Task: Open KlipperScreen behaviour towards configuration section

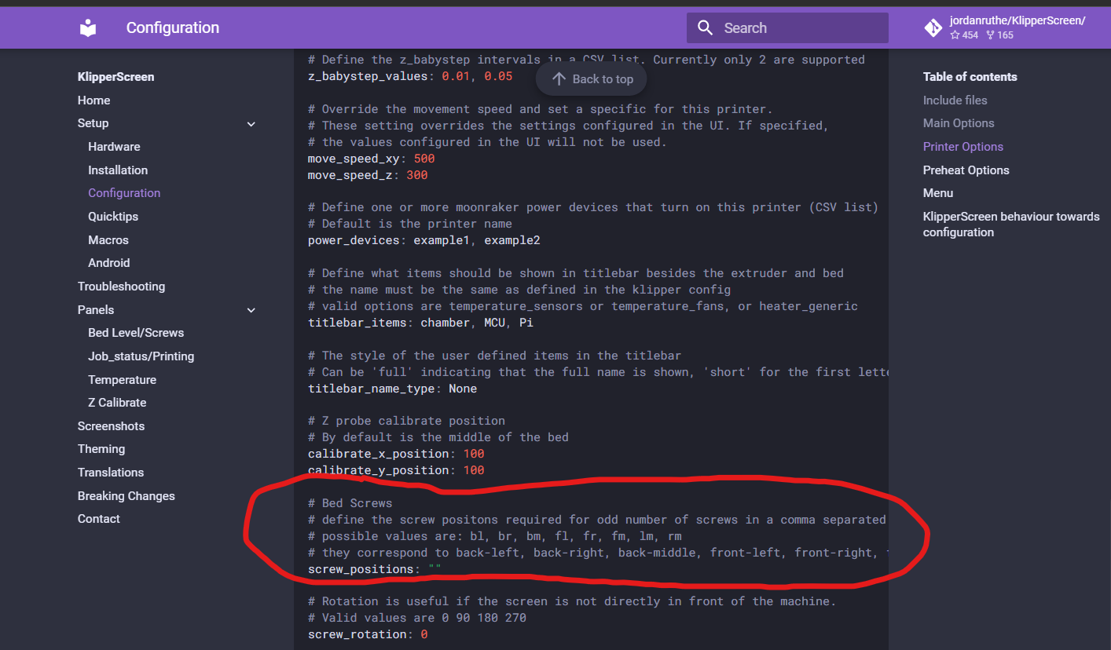Action: (1011, 224)
